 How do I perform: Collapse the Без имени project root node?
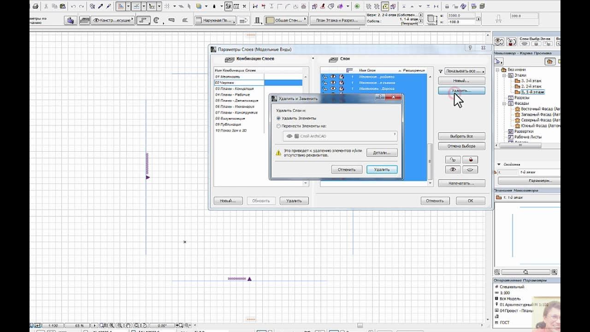coord(498,70)
